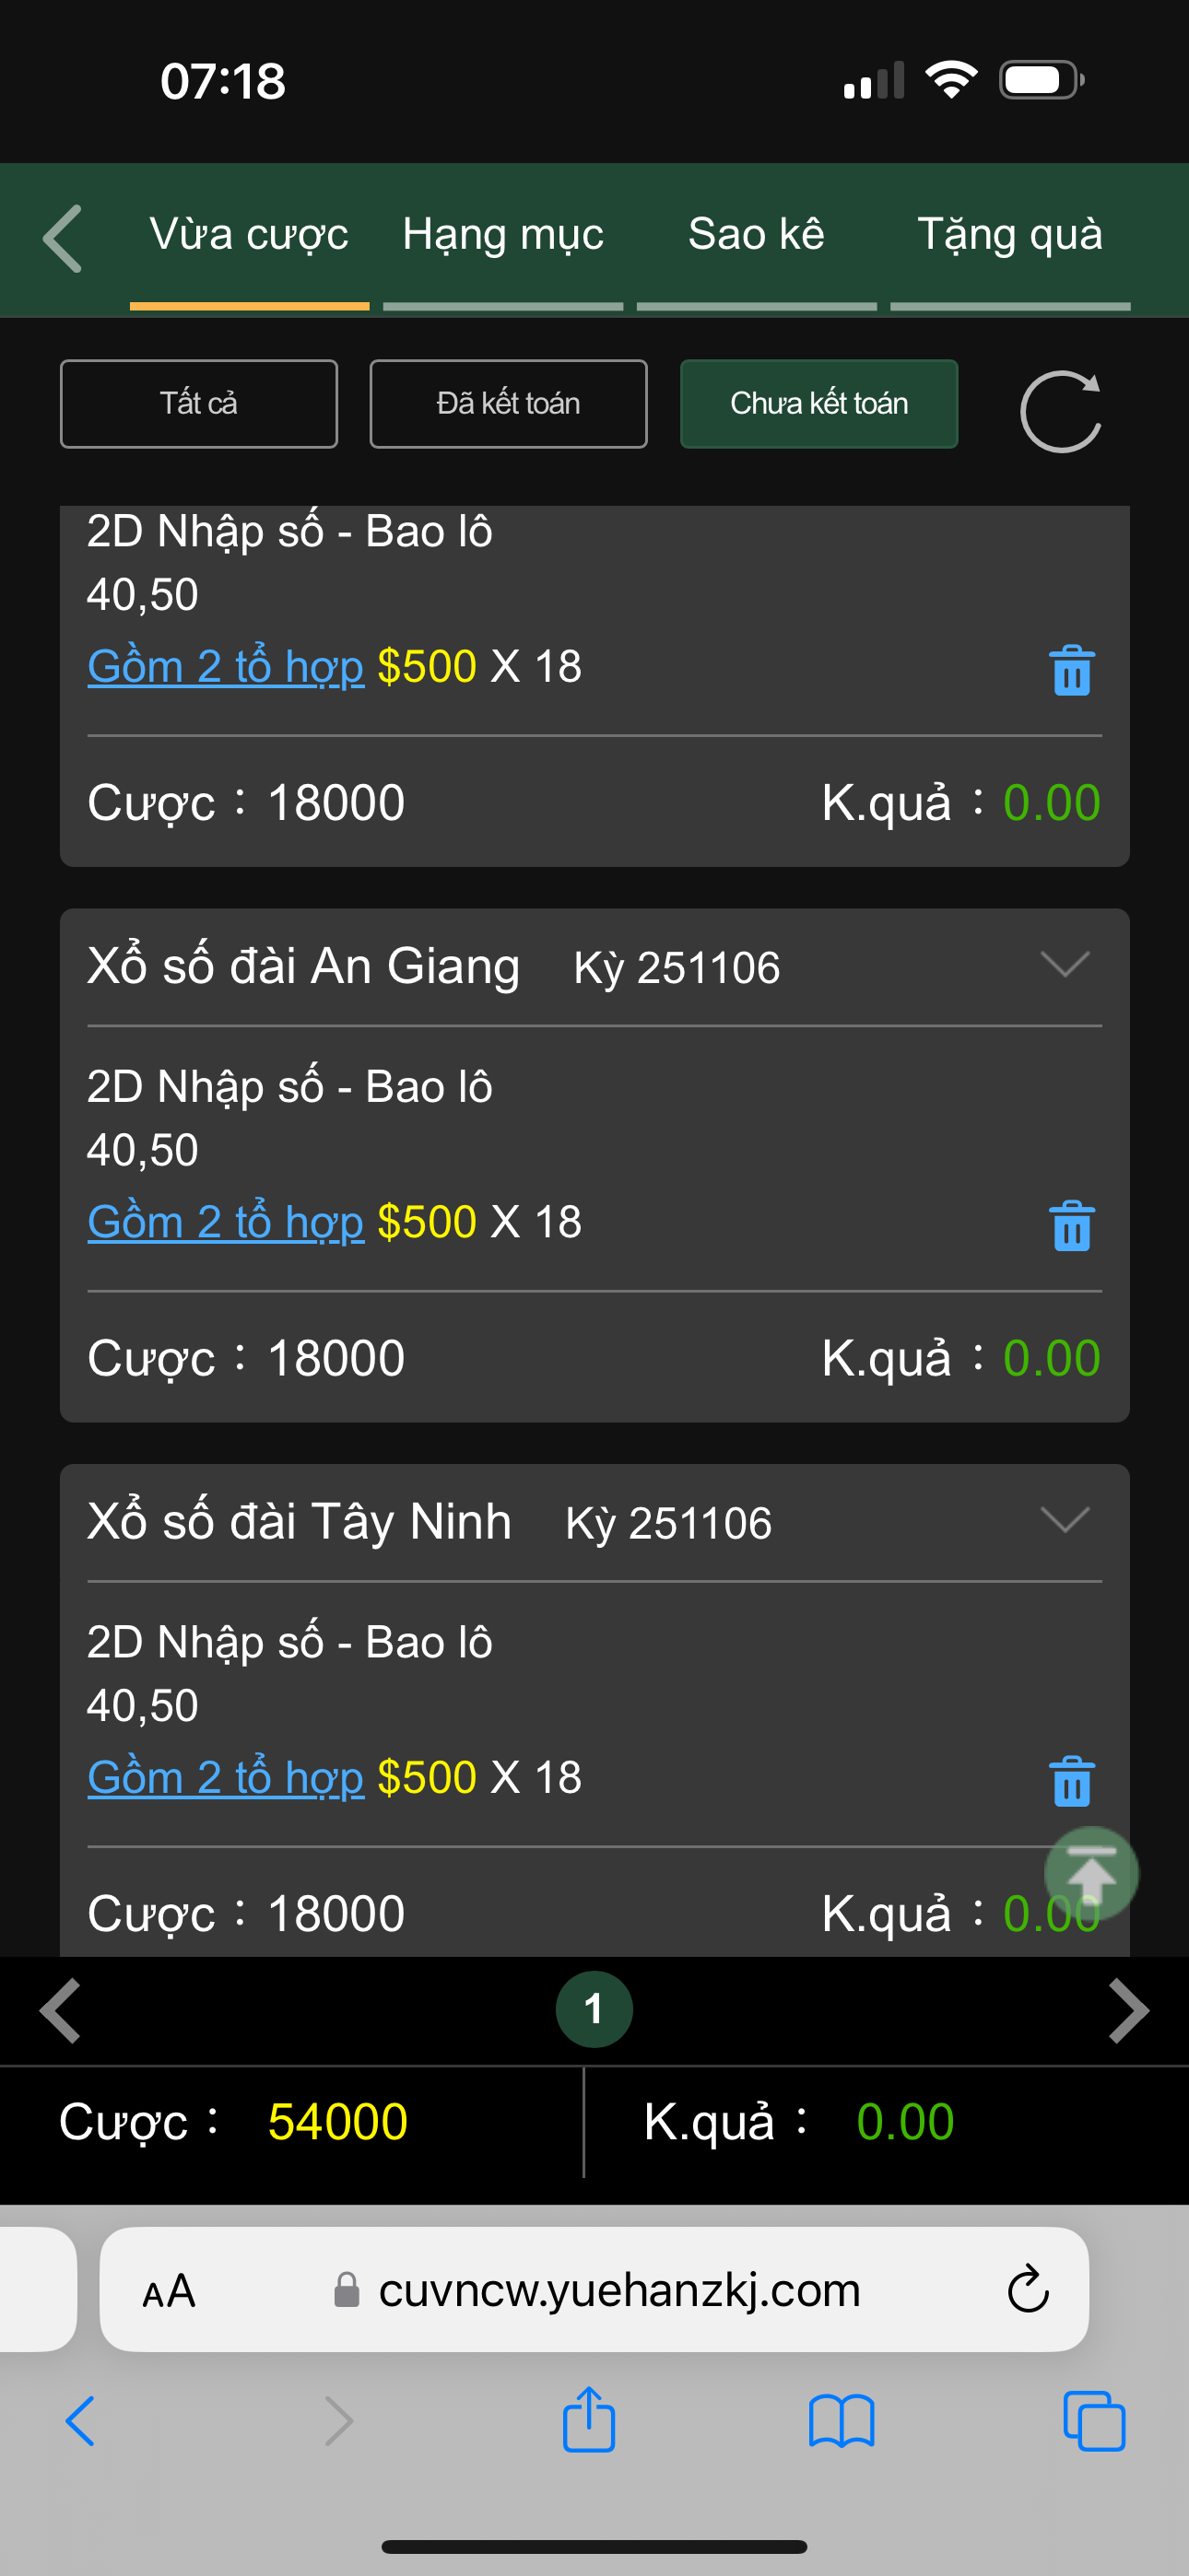
Task: Tap the cuvncw.yuehanzkj.com address field
Action: [618, 2290]
